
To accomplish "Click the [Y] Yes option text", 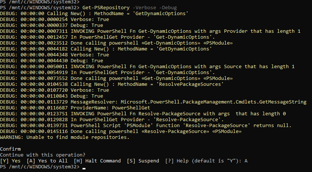I will 10,161.
